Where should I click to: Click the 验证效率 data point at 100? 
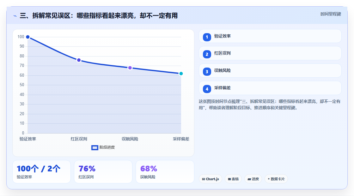28,37
